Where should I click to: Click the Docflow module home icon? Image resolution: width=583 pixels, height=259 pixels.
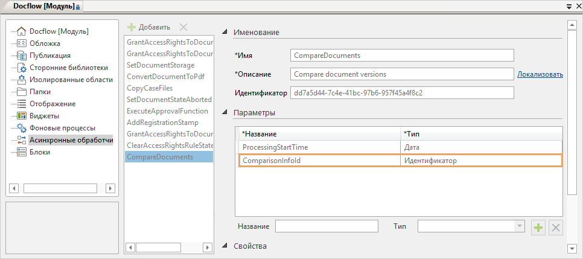coord(22,31)
